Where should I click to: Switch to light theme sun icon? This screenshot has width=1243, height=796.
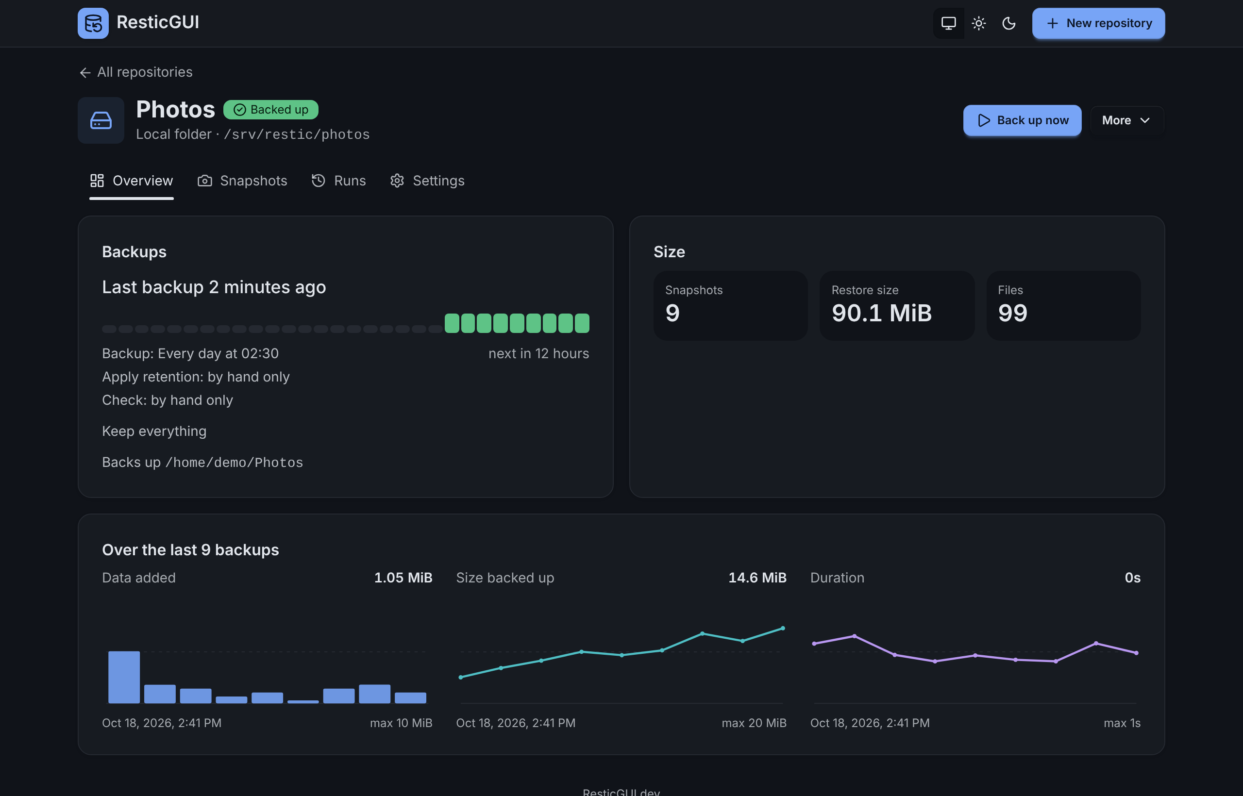[978, 23]
